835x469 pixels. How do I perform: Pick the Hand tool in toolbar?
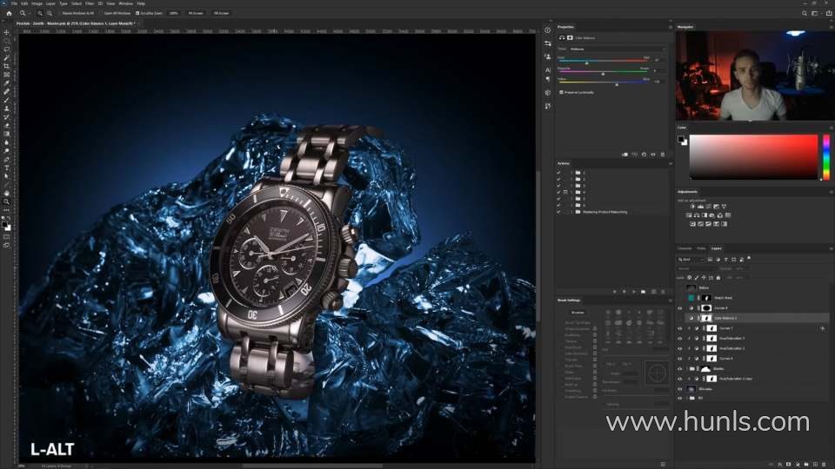6,192
